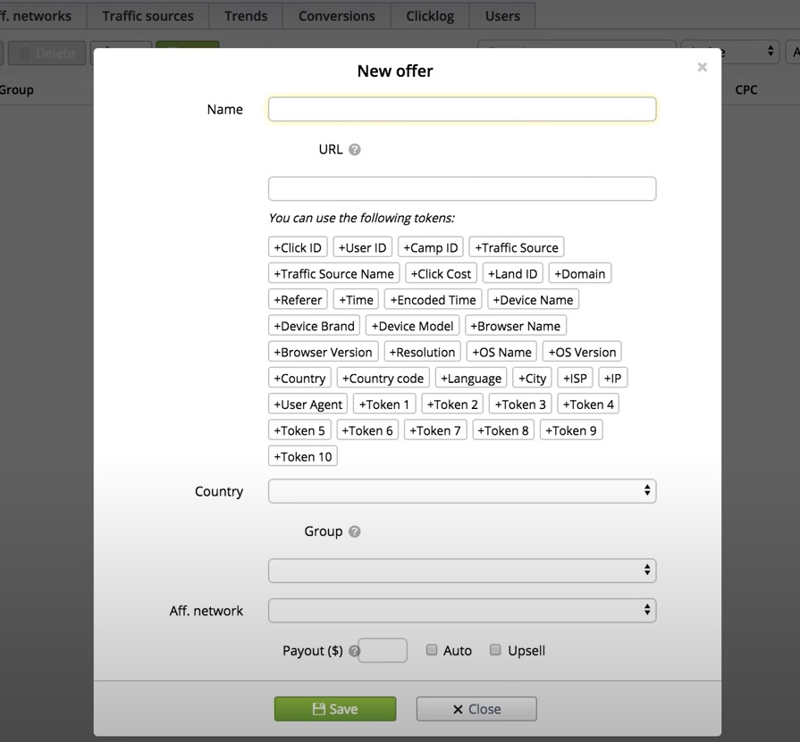The height and width of the screenshot is (742, 800).
Task: Click the URL help question mark icon
Action: pos(355,150)
